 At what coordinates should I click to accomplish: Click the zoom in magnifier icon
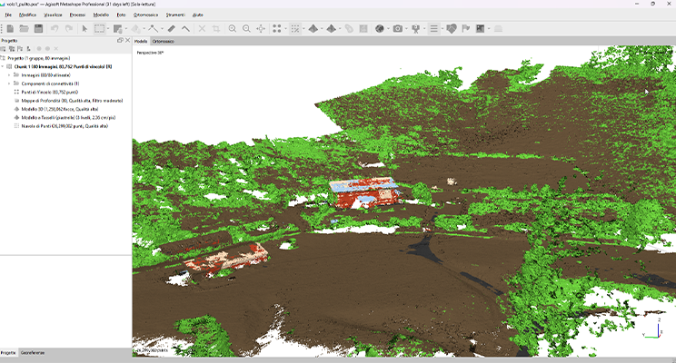[x=233, y=29]
